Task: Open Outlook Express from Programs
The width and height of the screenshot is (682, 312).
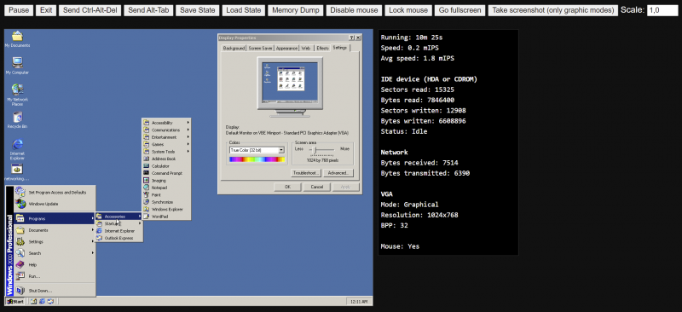Action: (119, 238)
